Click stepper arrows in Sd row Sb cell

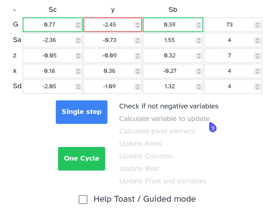point(199,87)
